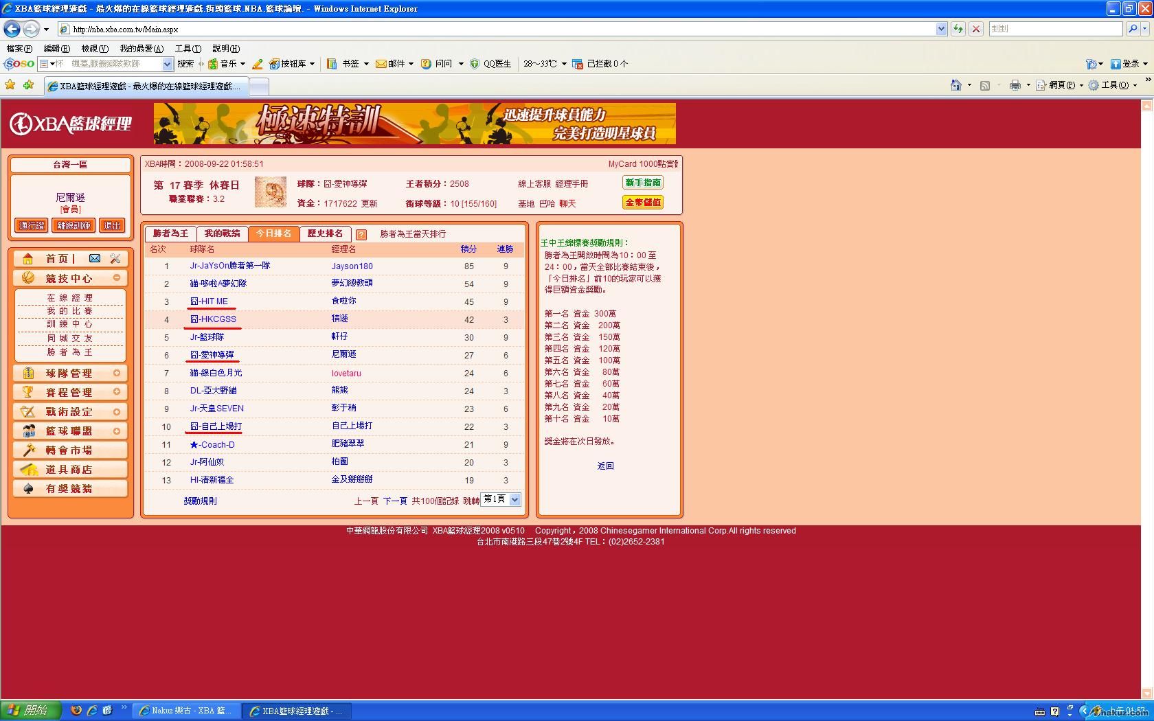
Task: Click the 在線經理 sidebar item
Action: click(x=70, y=298)
